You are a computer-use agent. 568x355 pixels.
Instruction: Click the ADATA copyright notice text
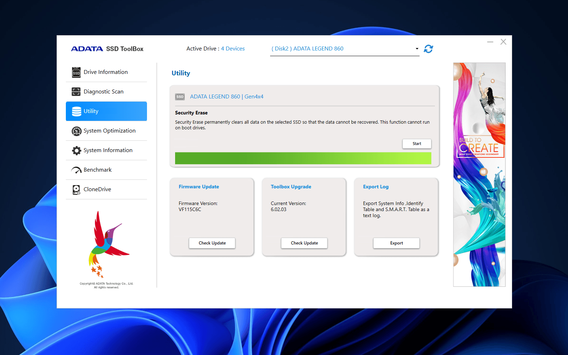(106, 286)
